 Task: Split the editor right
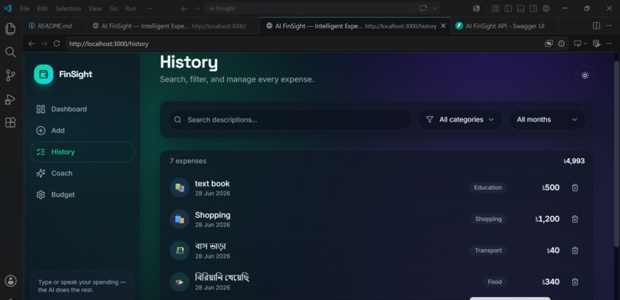(596, 25)
